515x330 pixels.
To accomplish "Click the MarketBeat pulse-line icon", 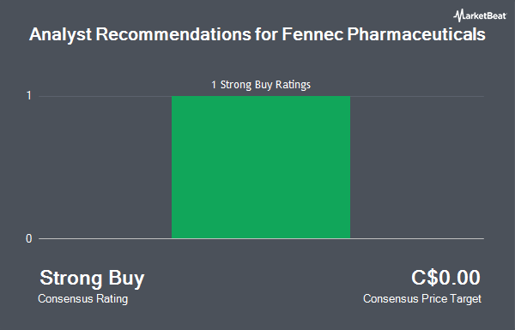I will (x=458, y=15).
